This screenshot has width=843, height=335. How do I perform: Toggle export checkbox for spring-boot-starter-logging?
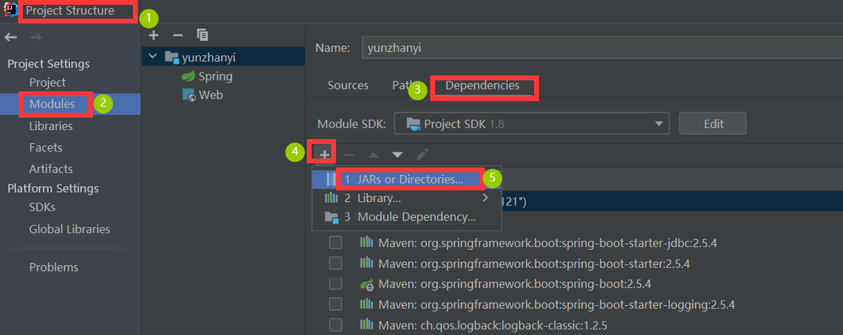tap(335, 304)
